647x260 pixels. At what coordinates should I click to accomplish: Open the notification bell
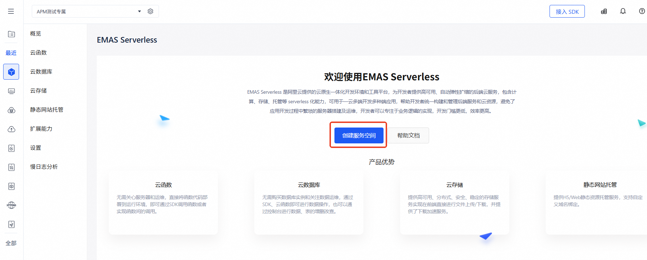[623, 11]
